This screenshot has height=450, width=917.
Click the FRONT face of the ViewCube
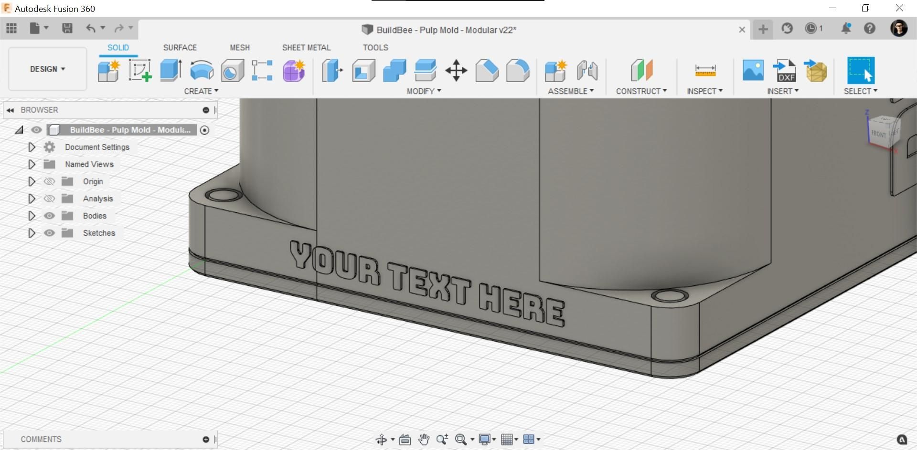point(878,134)
